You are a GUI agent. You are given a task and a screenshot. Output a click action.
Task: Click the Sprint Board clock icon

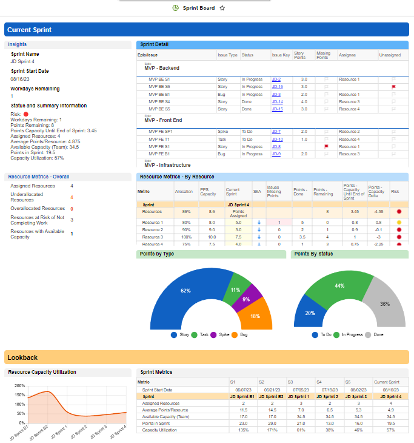(x=176, y=8)
